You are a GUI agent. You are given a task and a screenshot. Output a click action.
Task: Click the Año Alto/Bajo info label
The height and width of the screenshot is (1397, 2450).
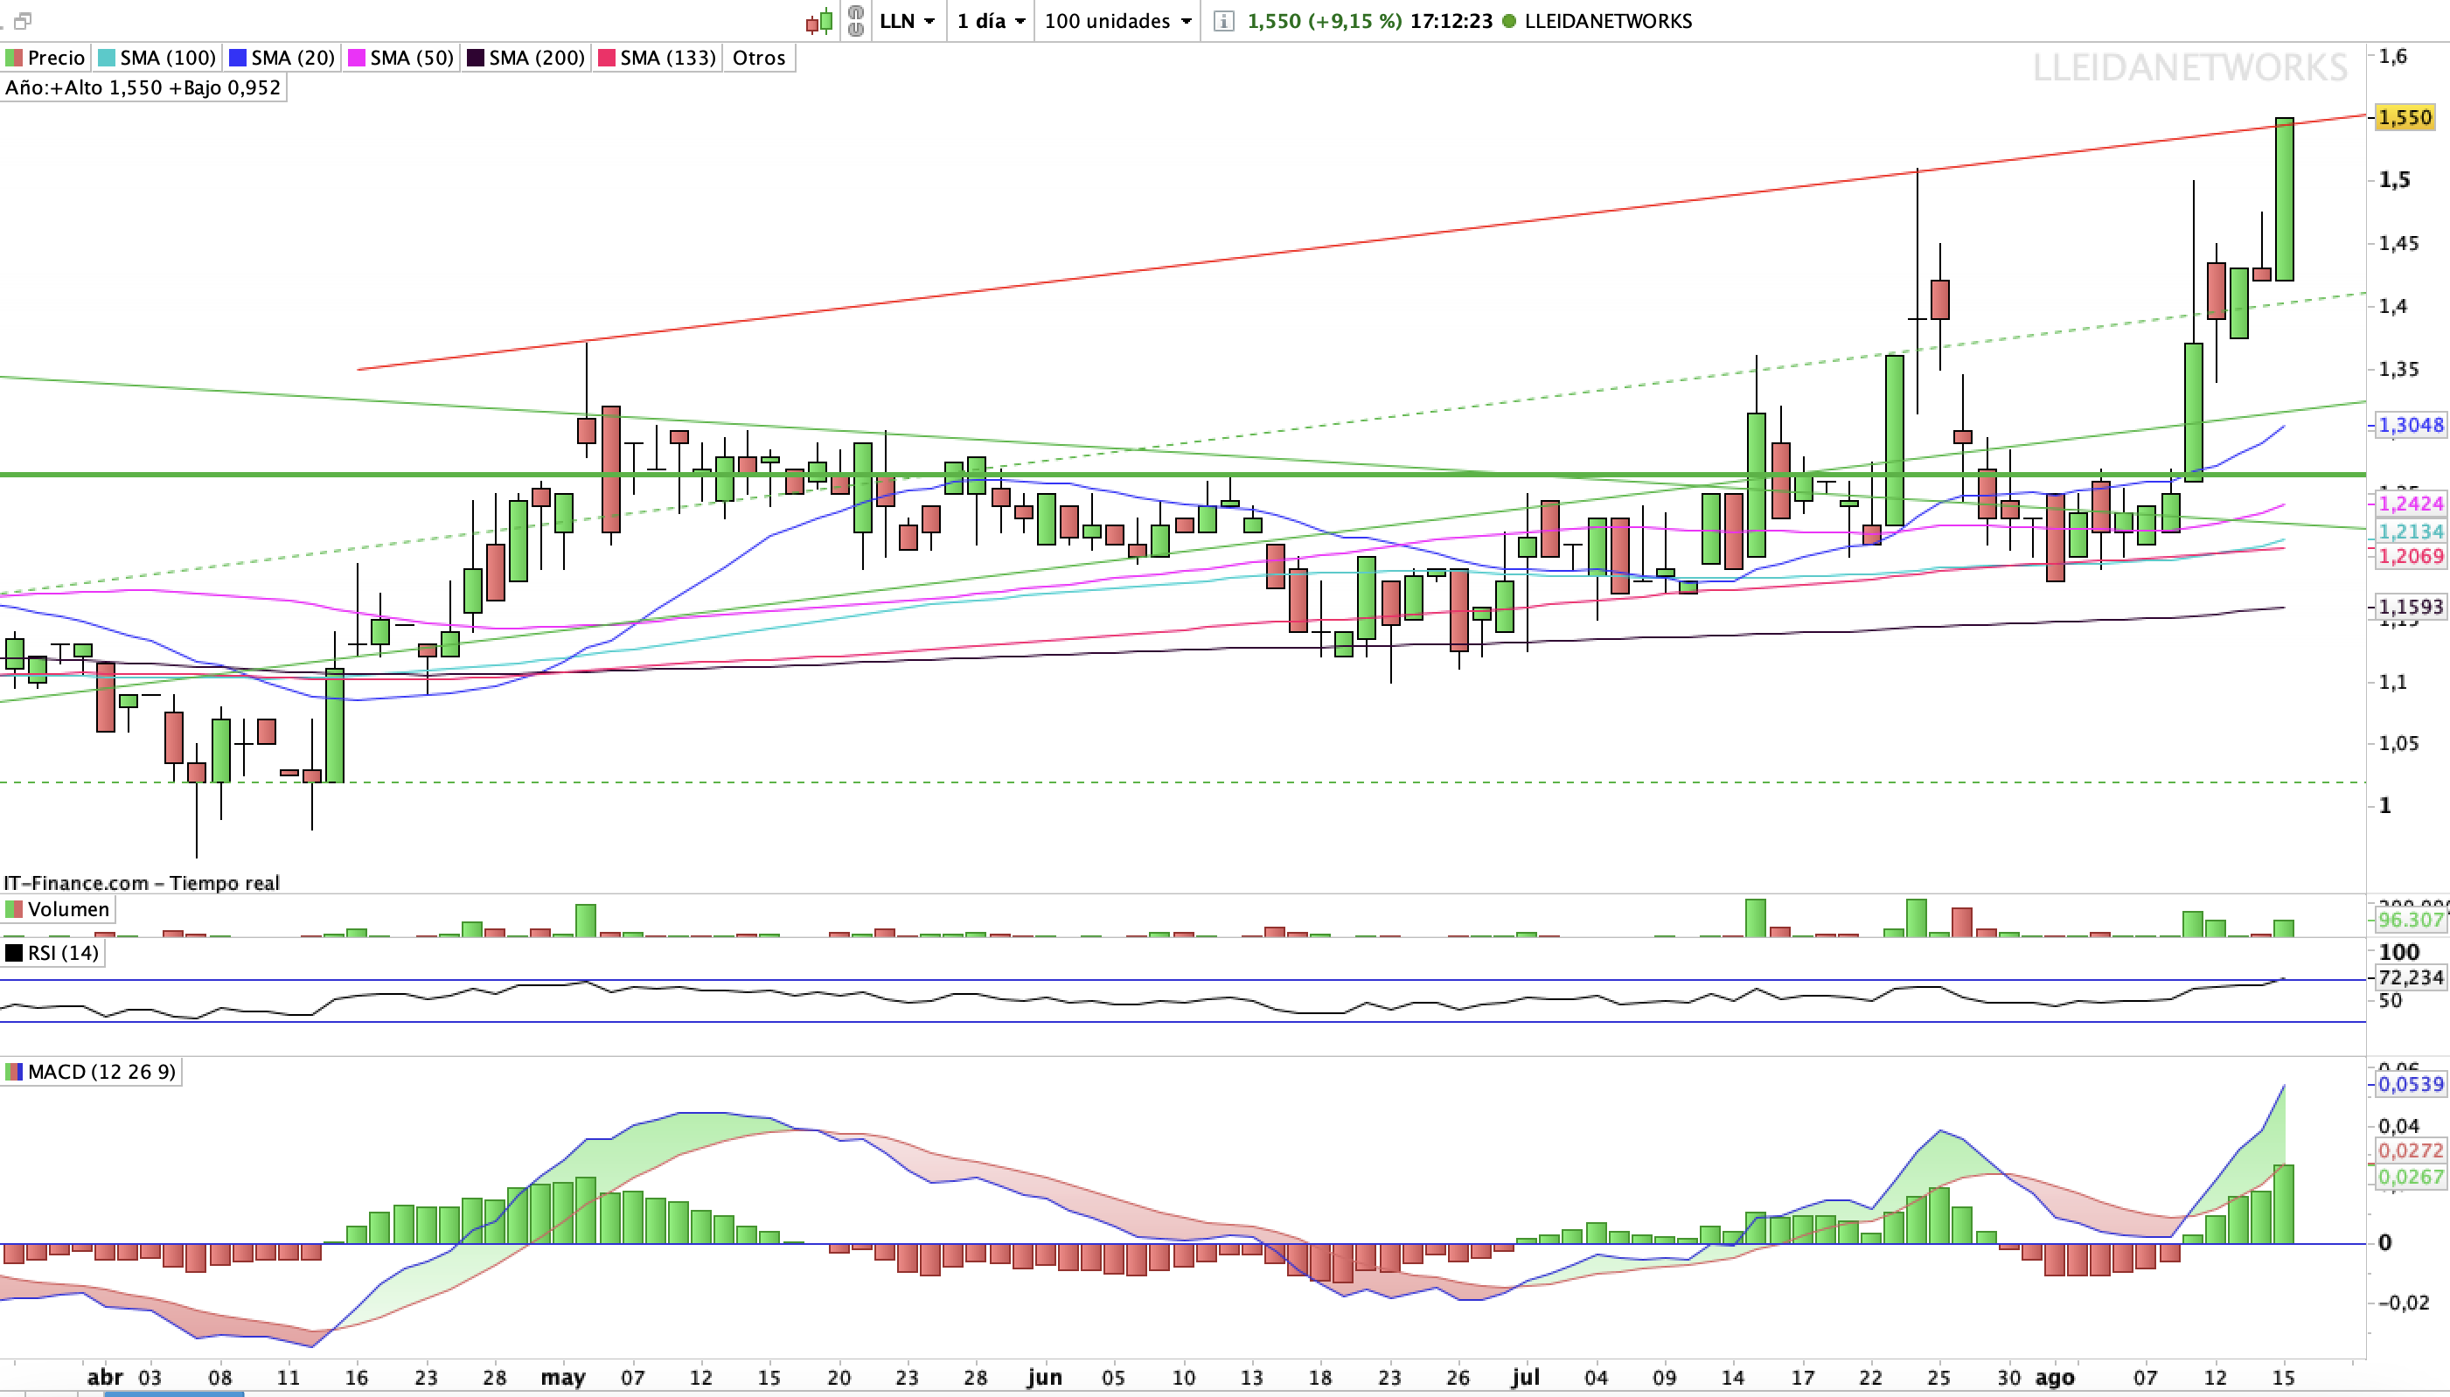[143, 87]
